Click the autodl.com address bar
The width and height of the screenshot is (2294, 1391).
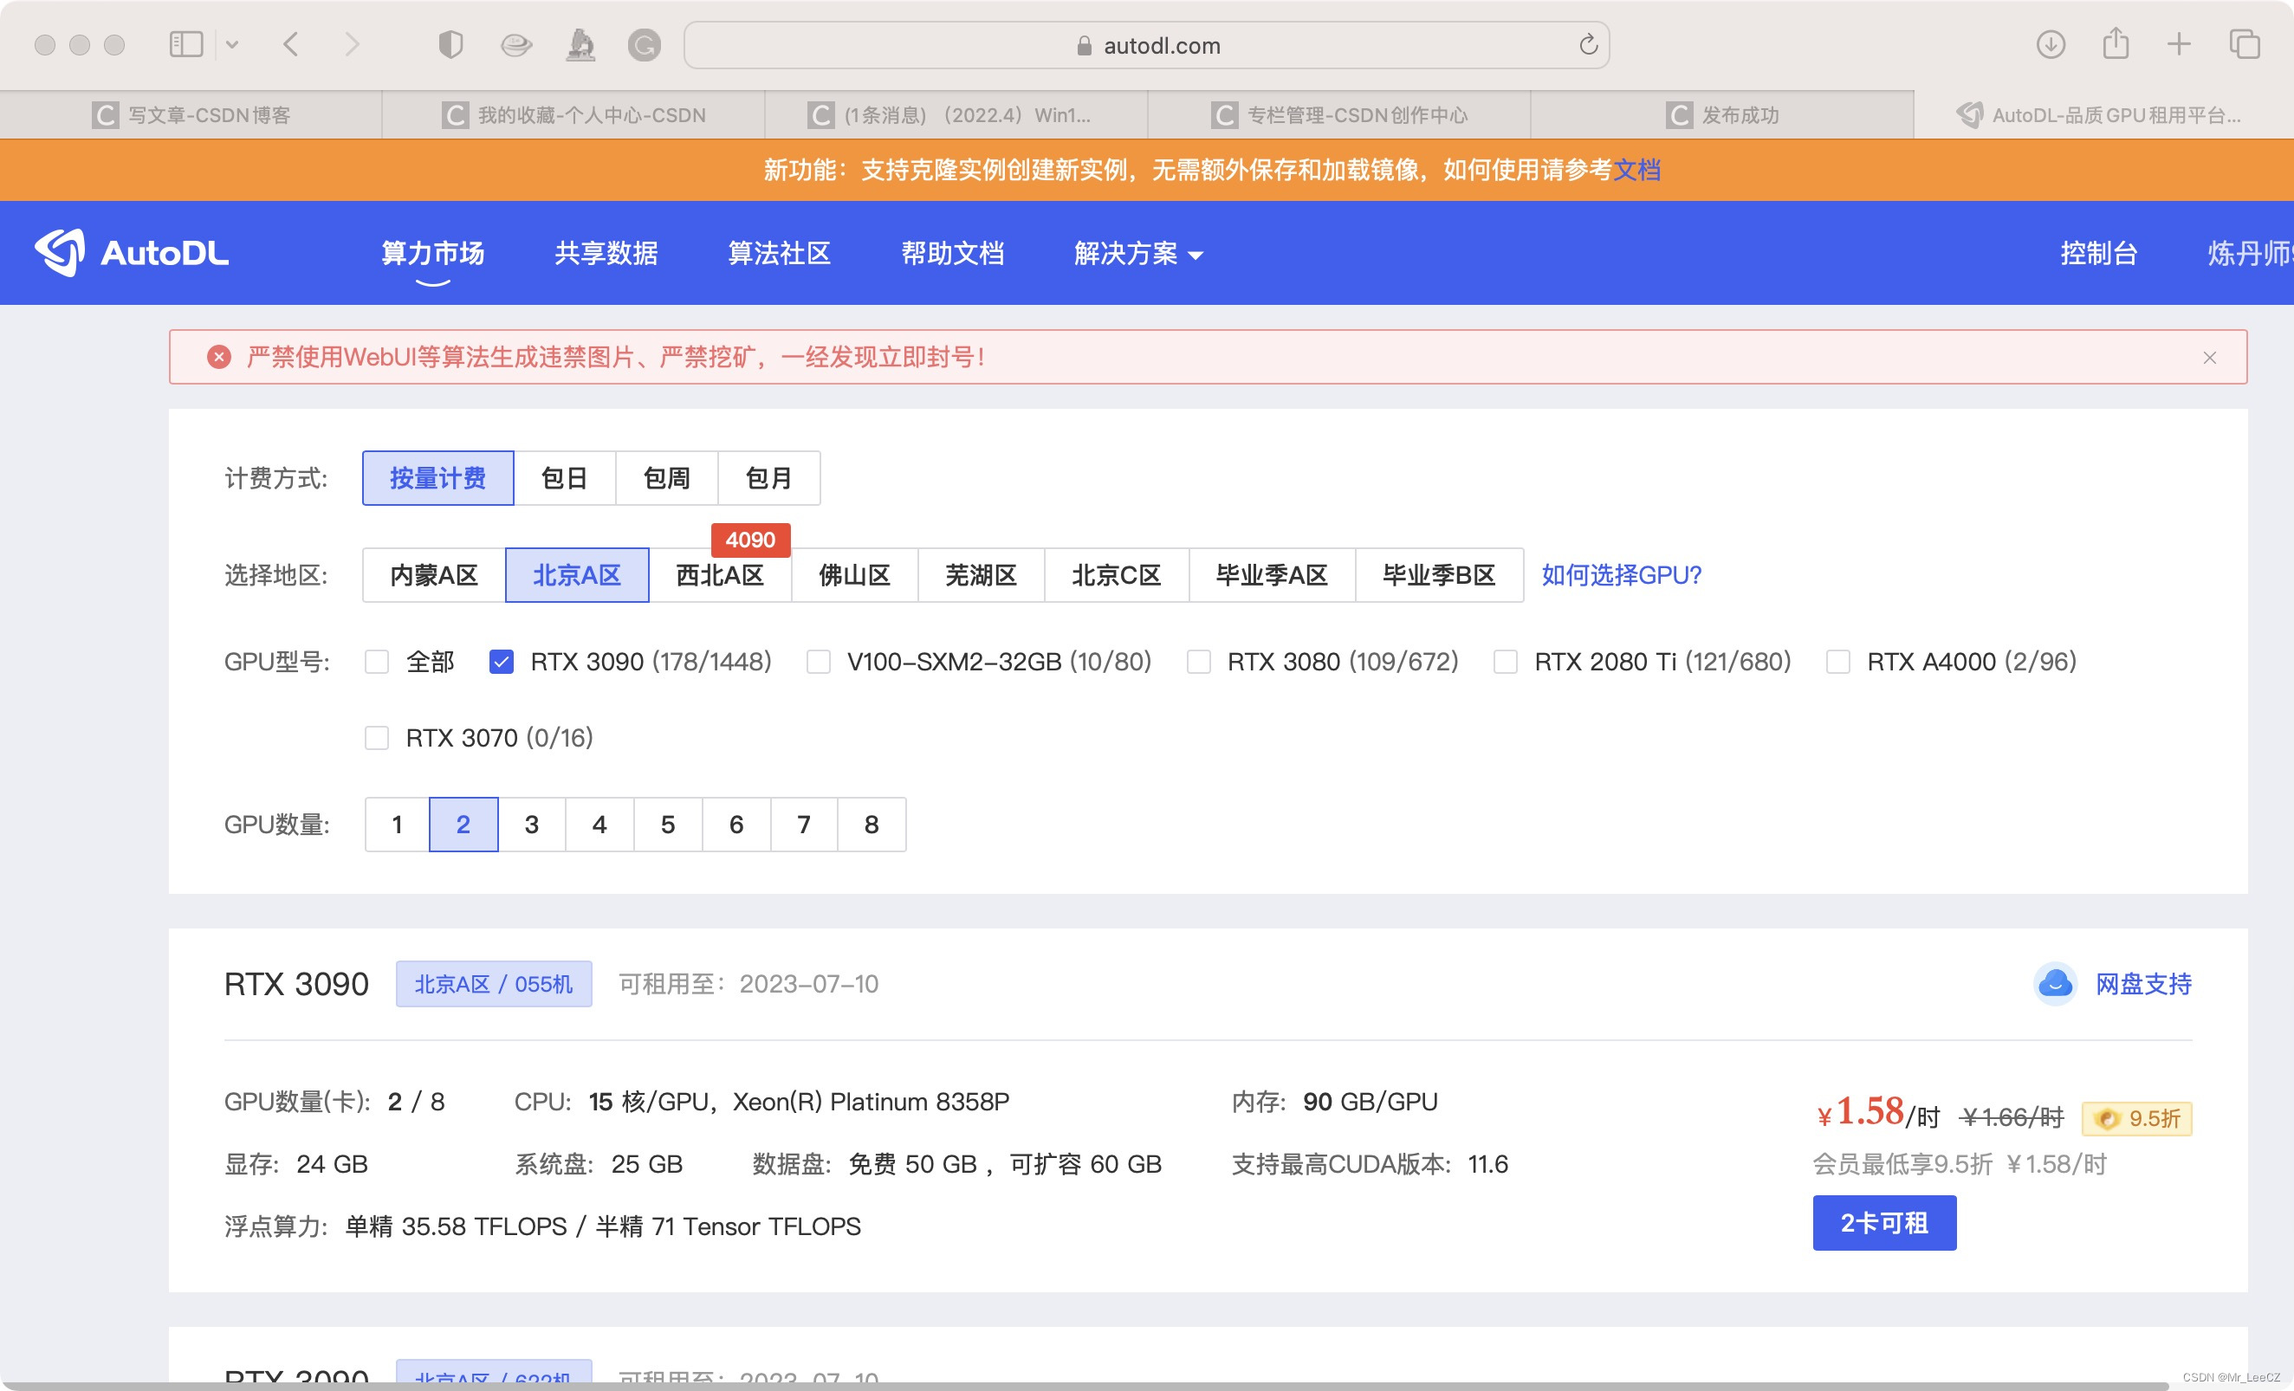point(1146,45)
